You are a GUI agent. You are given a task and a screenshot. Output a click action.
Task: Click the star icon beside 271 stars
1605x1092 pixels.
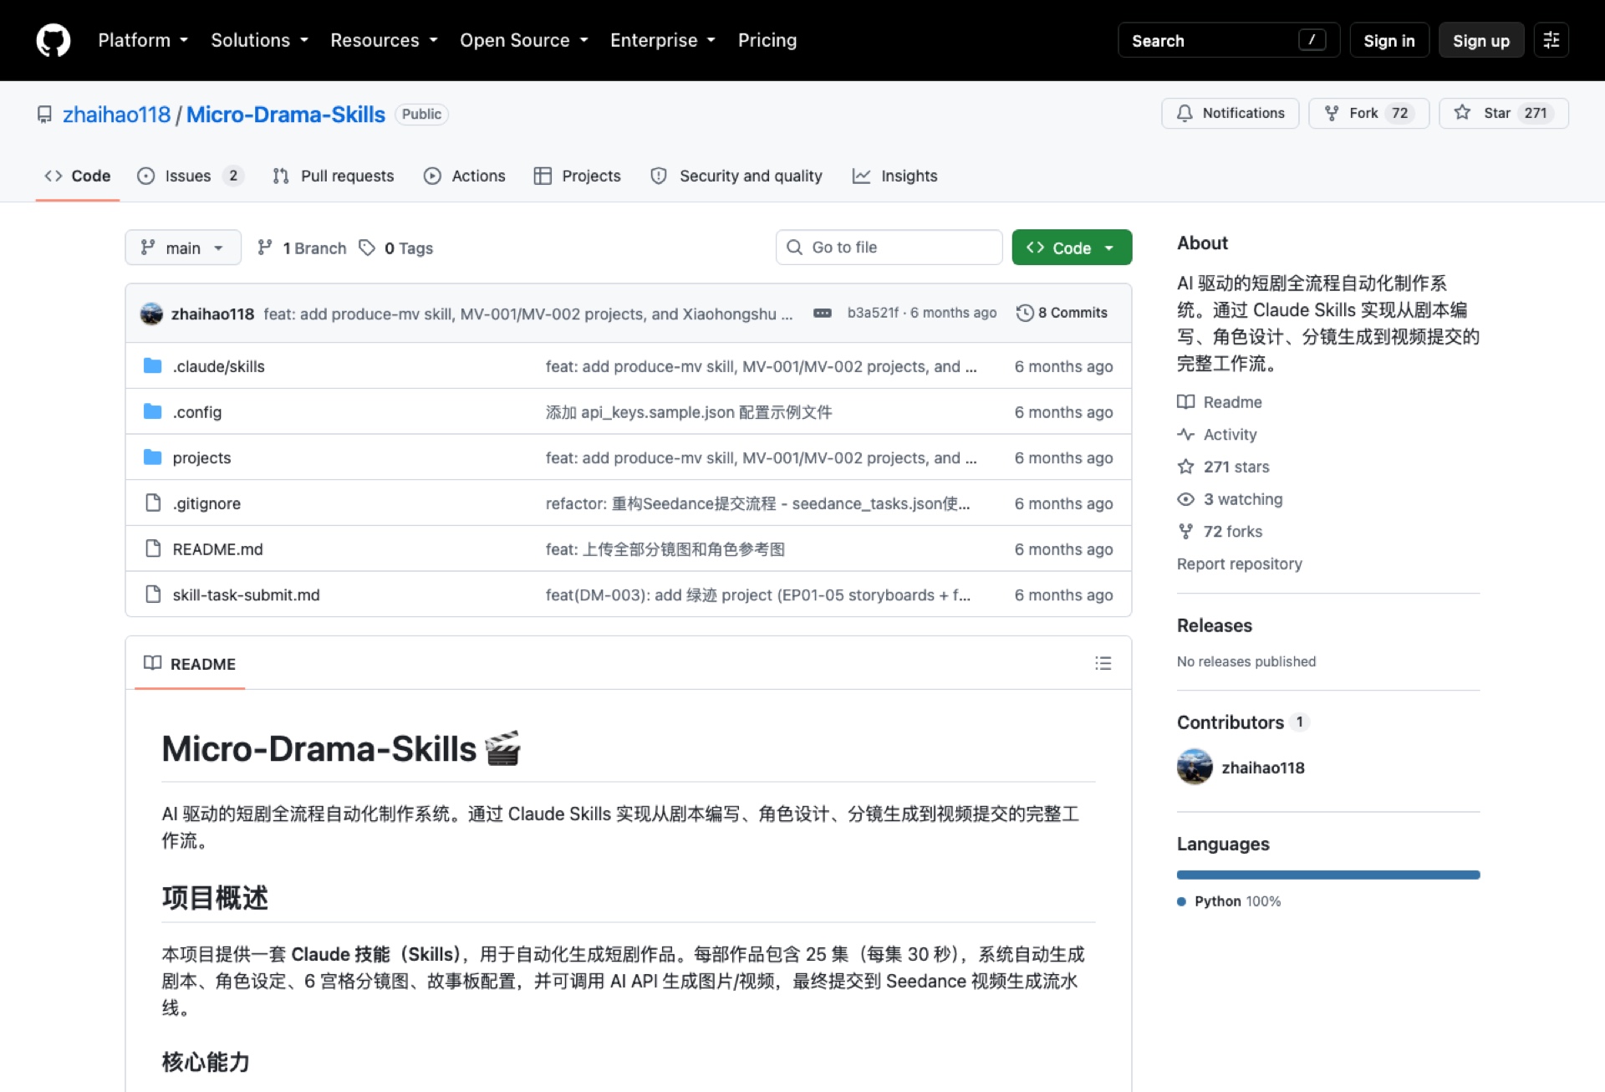tap(1185, 467)
